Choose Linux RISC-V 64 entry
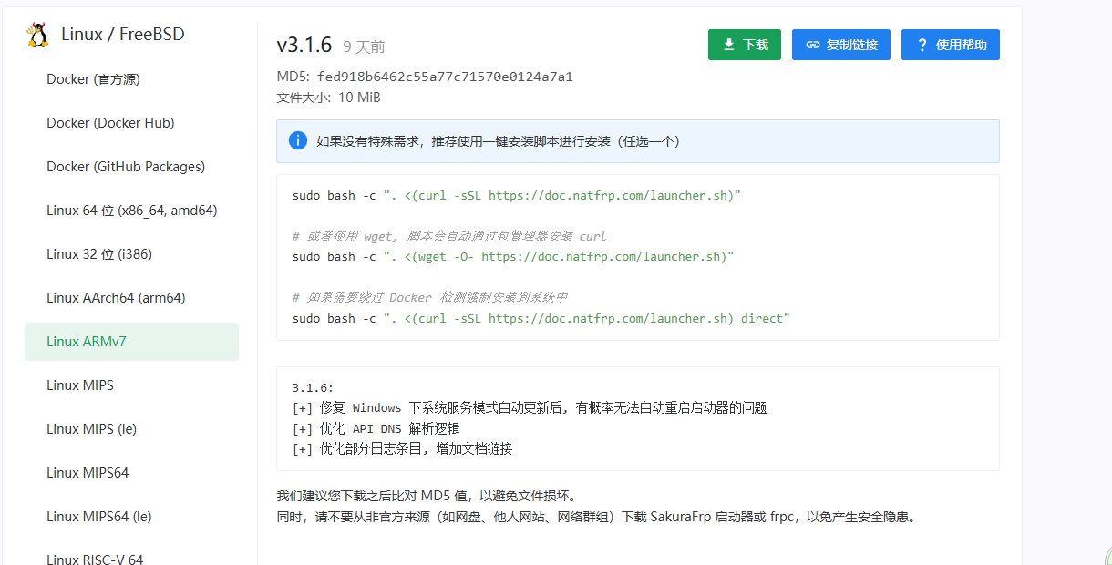The width and height of the screenshot is (1112, 565). (95, 559)
